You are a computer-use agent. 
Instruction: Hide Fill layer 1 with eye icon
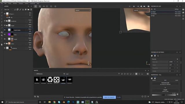(5, 14)
